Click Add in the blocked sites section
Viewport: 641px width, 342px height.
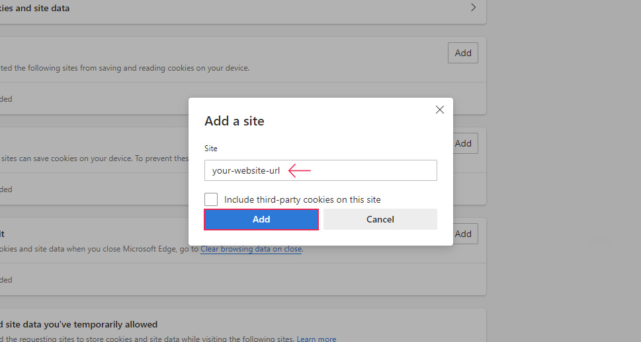tap(463, 53)
